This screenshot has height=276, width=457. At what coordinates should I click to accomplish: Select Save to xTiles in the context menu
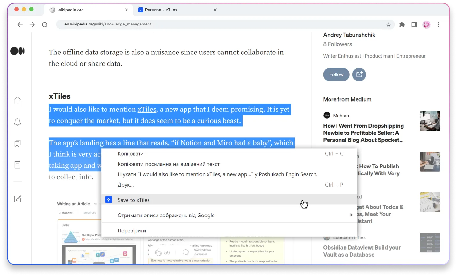[134, 200]
